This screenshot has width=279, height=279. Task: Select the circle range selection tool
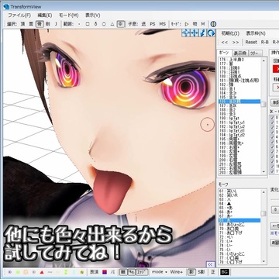(104, 24)
